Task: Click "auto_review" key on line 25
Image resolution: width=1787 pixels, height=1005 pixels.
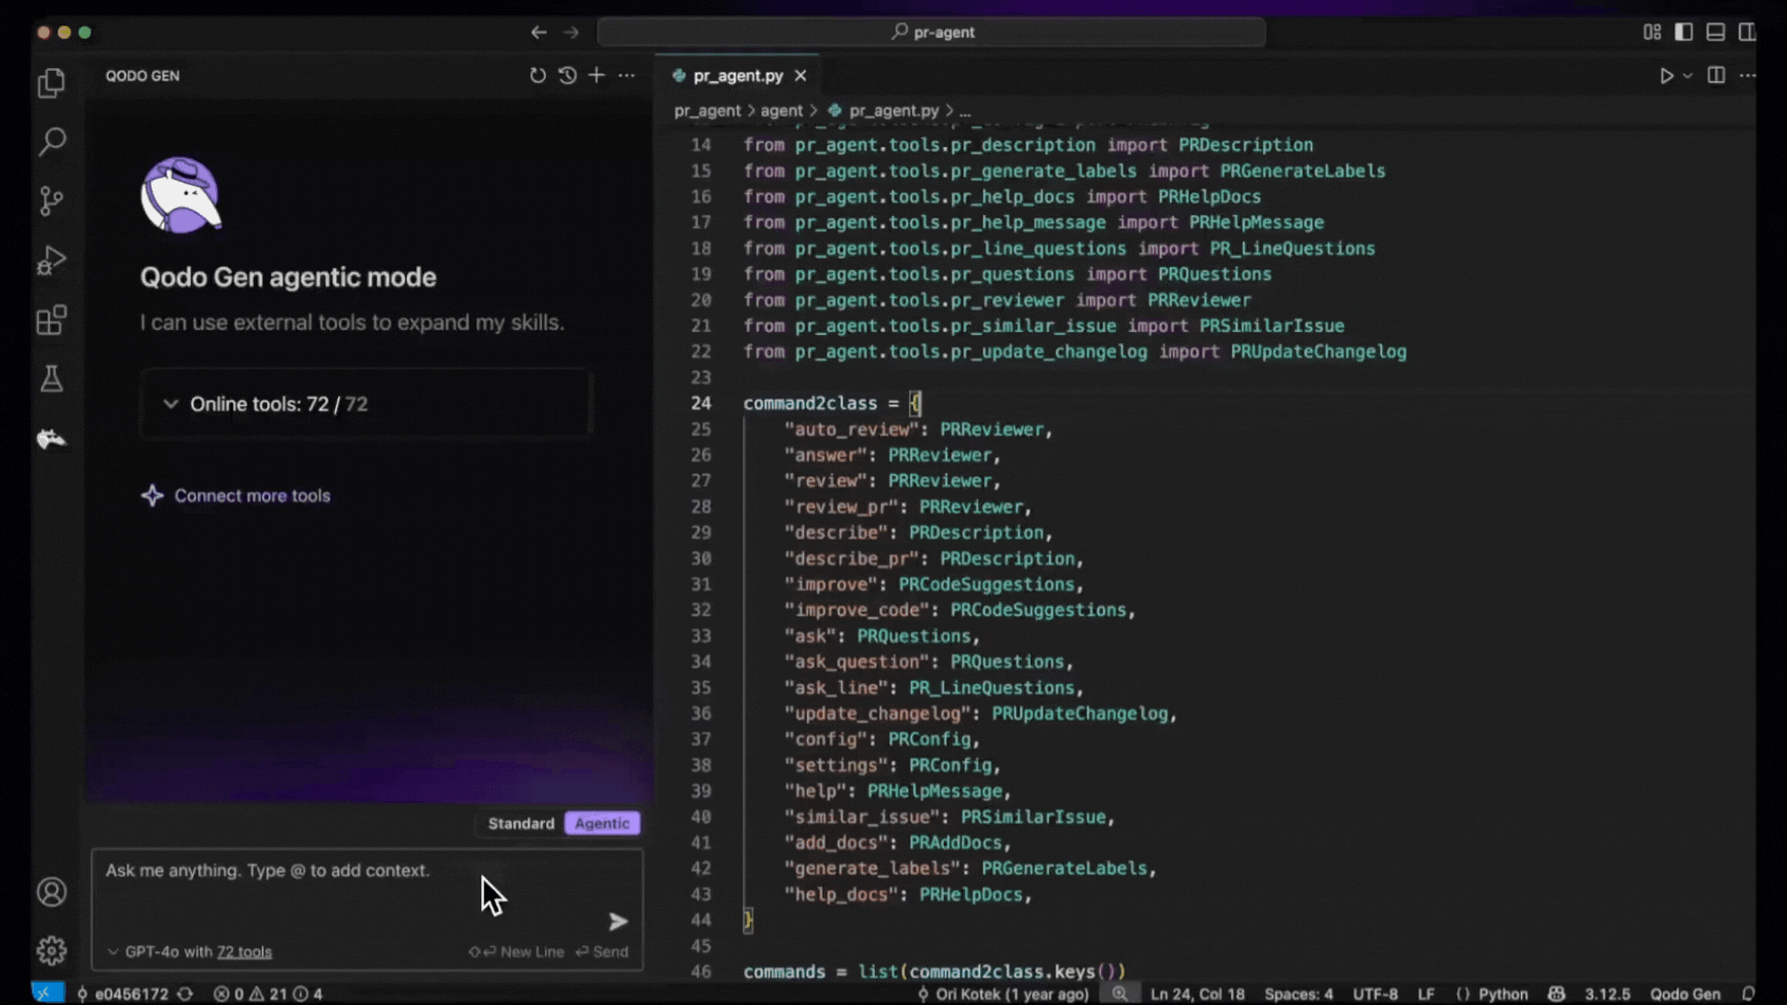Action: [x=851, y=429]
